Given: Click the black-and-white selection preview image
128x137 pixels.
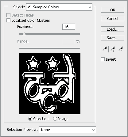Looking at the screenshot, I should [50, 84].
